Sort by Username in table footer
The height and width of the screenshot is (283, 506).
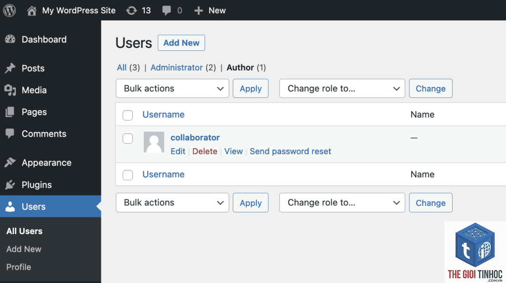163,174
